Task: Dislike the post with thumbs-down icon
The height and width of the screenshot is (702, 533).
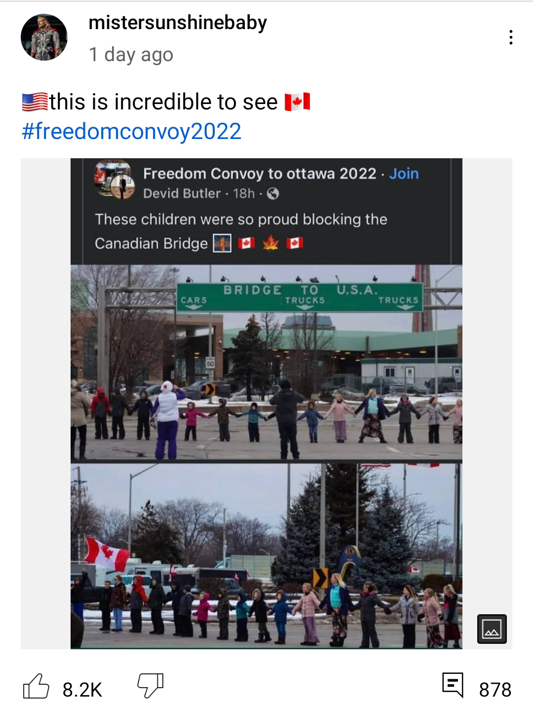Action: 150,686
